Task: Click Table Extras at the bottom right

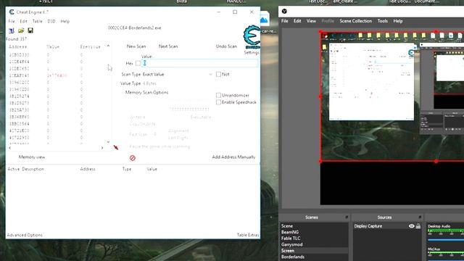Action: [x=248, y=235]
